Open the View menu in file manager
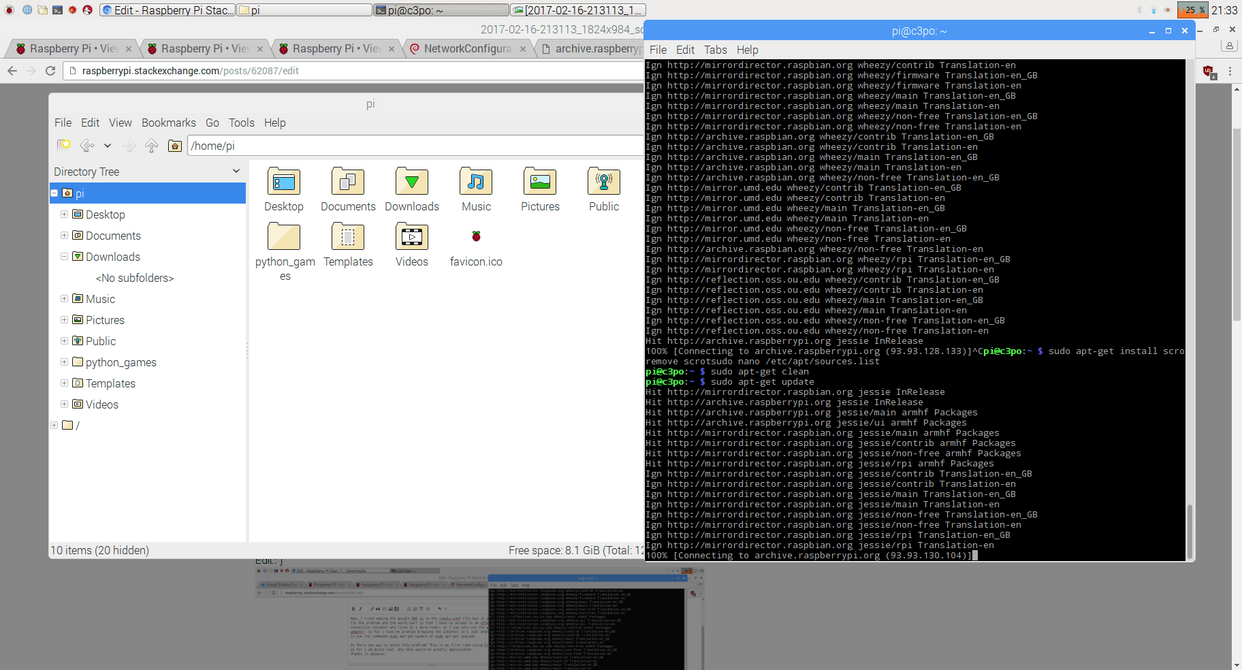1242x670 pixels. (x=121, y=123)
